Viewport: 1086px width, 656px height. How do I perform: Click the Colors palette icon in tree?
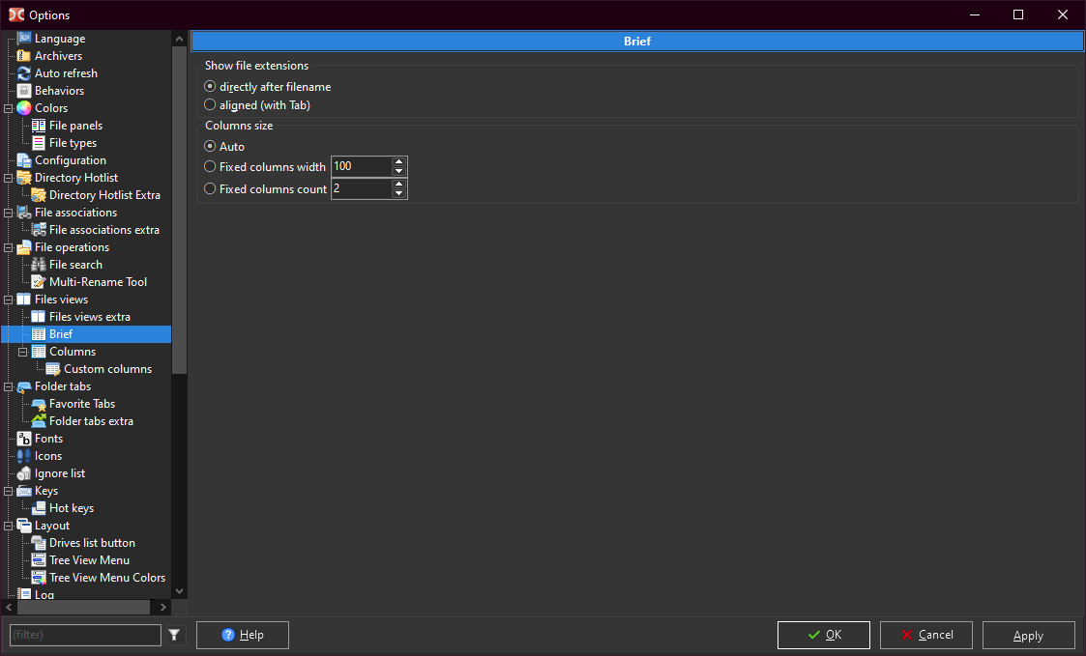(x=24, y=108)
